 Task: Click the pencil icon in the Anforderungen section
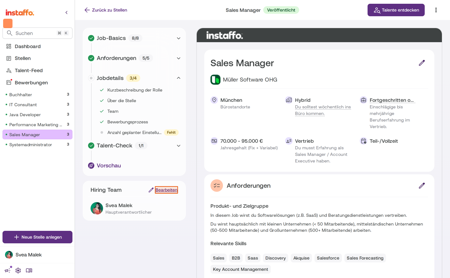click(x=422, y=186)
